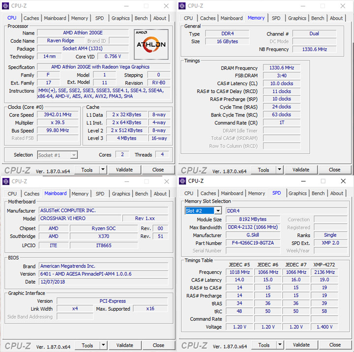Click the Tools button in the Mainboard tab window
The height and width of the screenshot is (352, 354).
tap(88, 345)
